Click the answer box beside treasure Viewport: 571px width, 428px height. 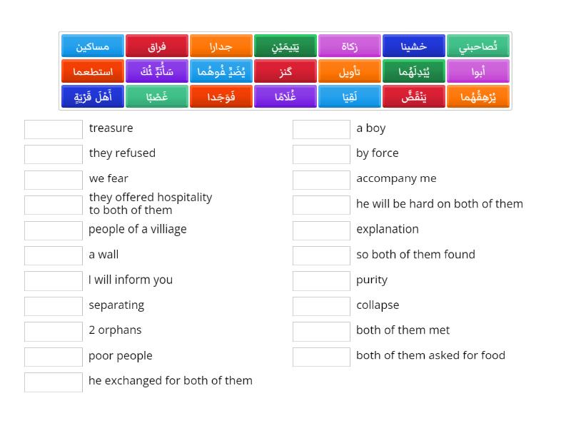[x=53, y=129]
